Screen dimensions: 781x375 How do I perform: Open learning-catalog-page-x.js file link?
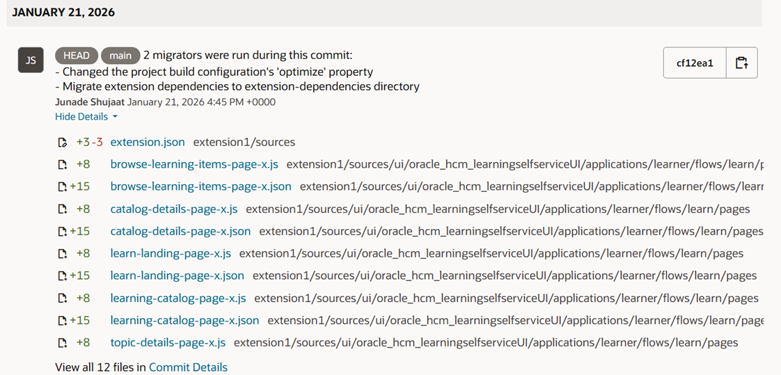tap(178, 298)
